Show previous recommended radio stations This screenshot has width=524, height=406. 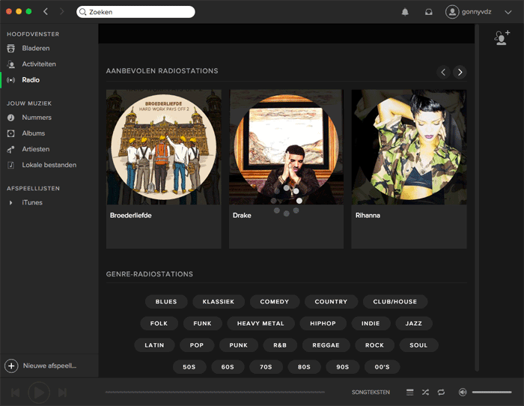point(443,72)
